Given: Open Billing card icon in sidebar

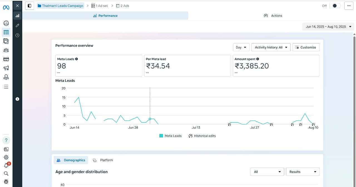Looking at the screenshot, I should (x=6, y=59).
